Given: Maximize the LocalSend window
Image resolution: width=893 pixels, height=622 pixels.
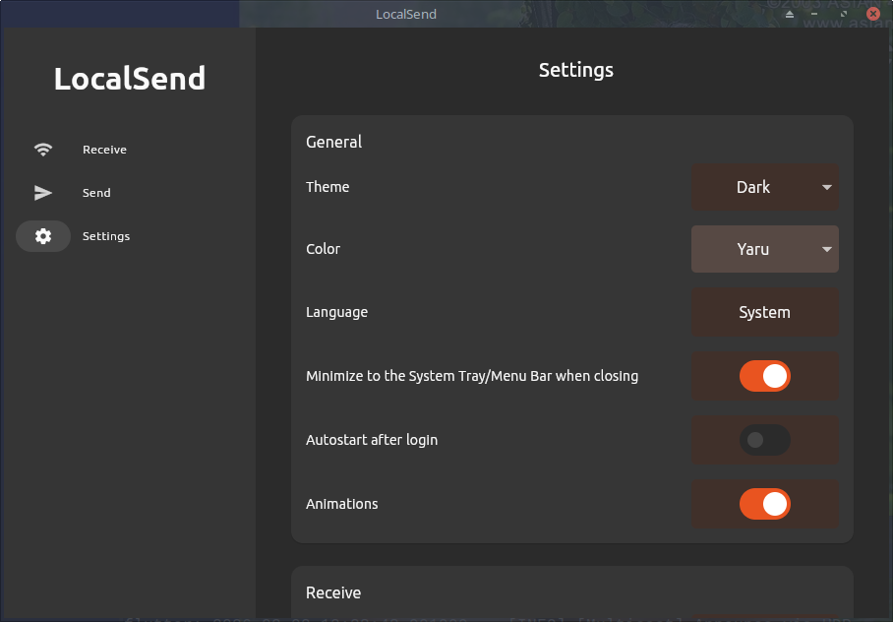Looking at the screenshot, I should 845,15.
